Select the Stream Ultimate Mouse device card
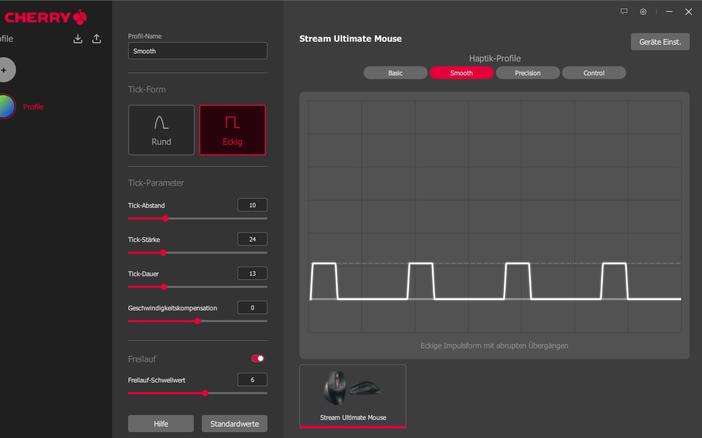 click(x=353, y=396)
